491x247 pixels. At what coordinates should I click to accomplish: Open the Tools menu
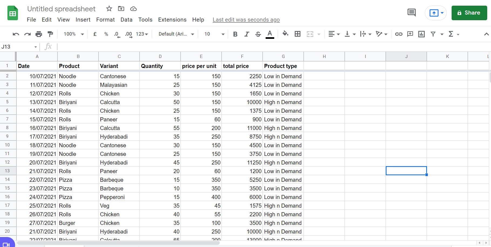tap(145, 20)
